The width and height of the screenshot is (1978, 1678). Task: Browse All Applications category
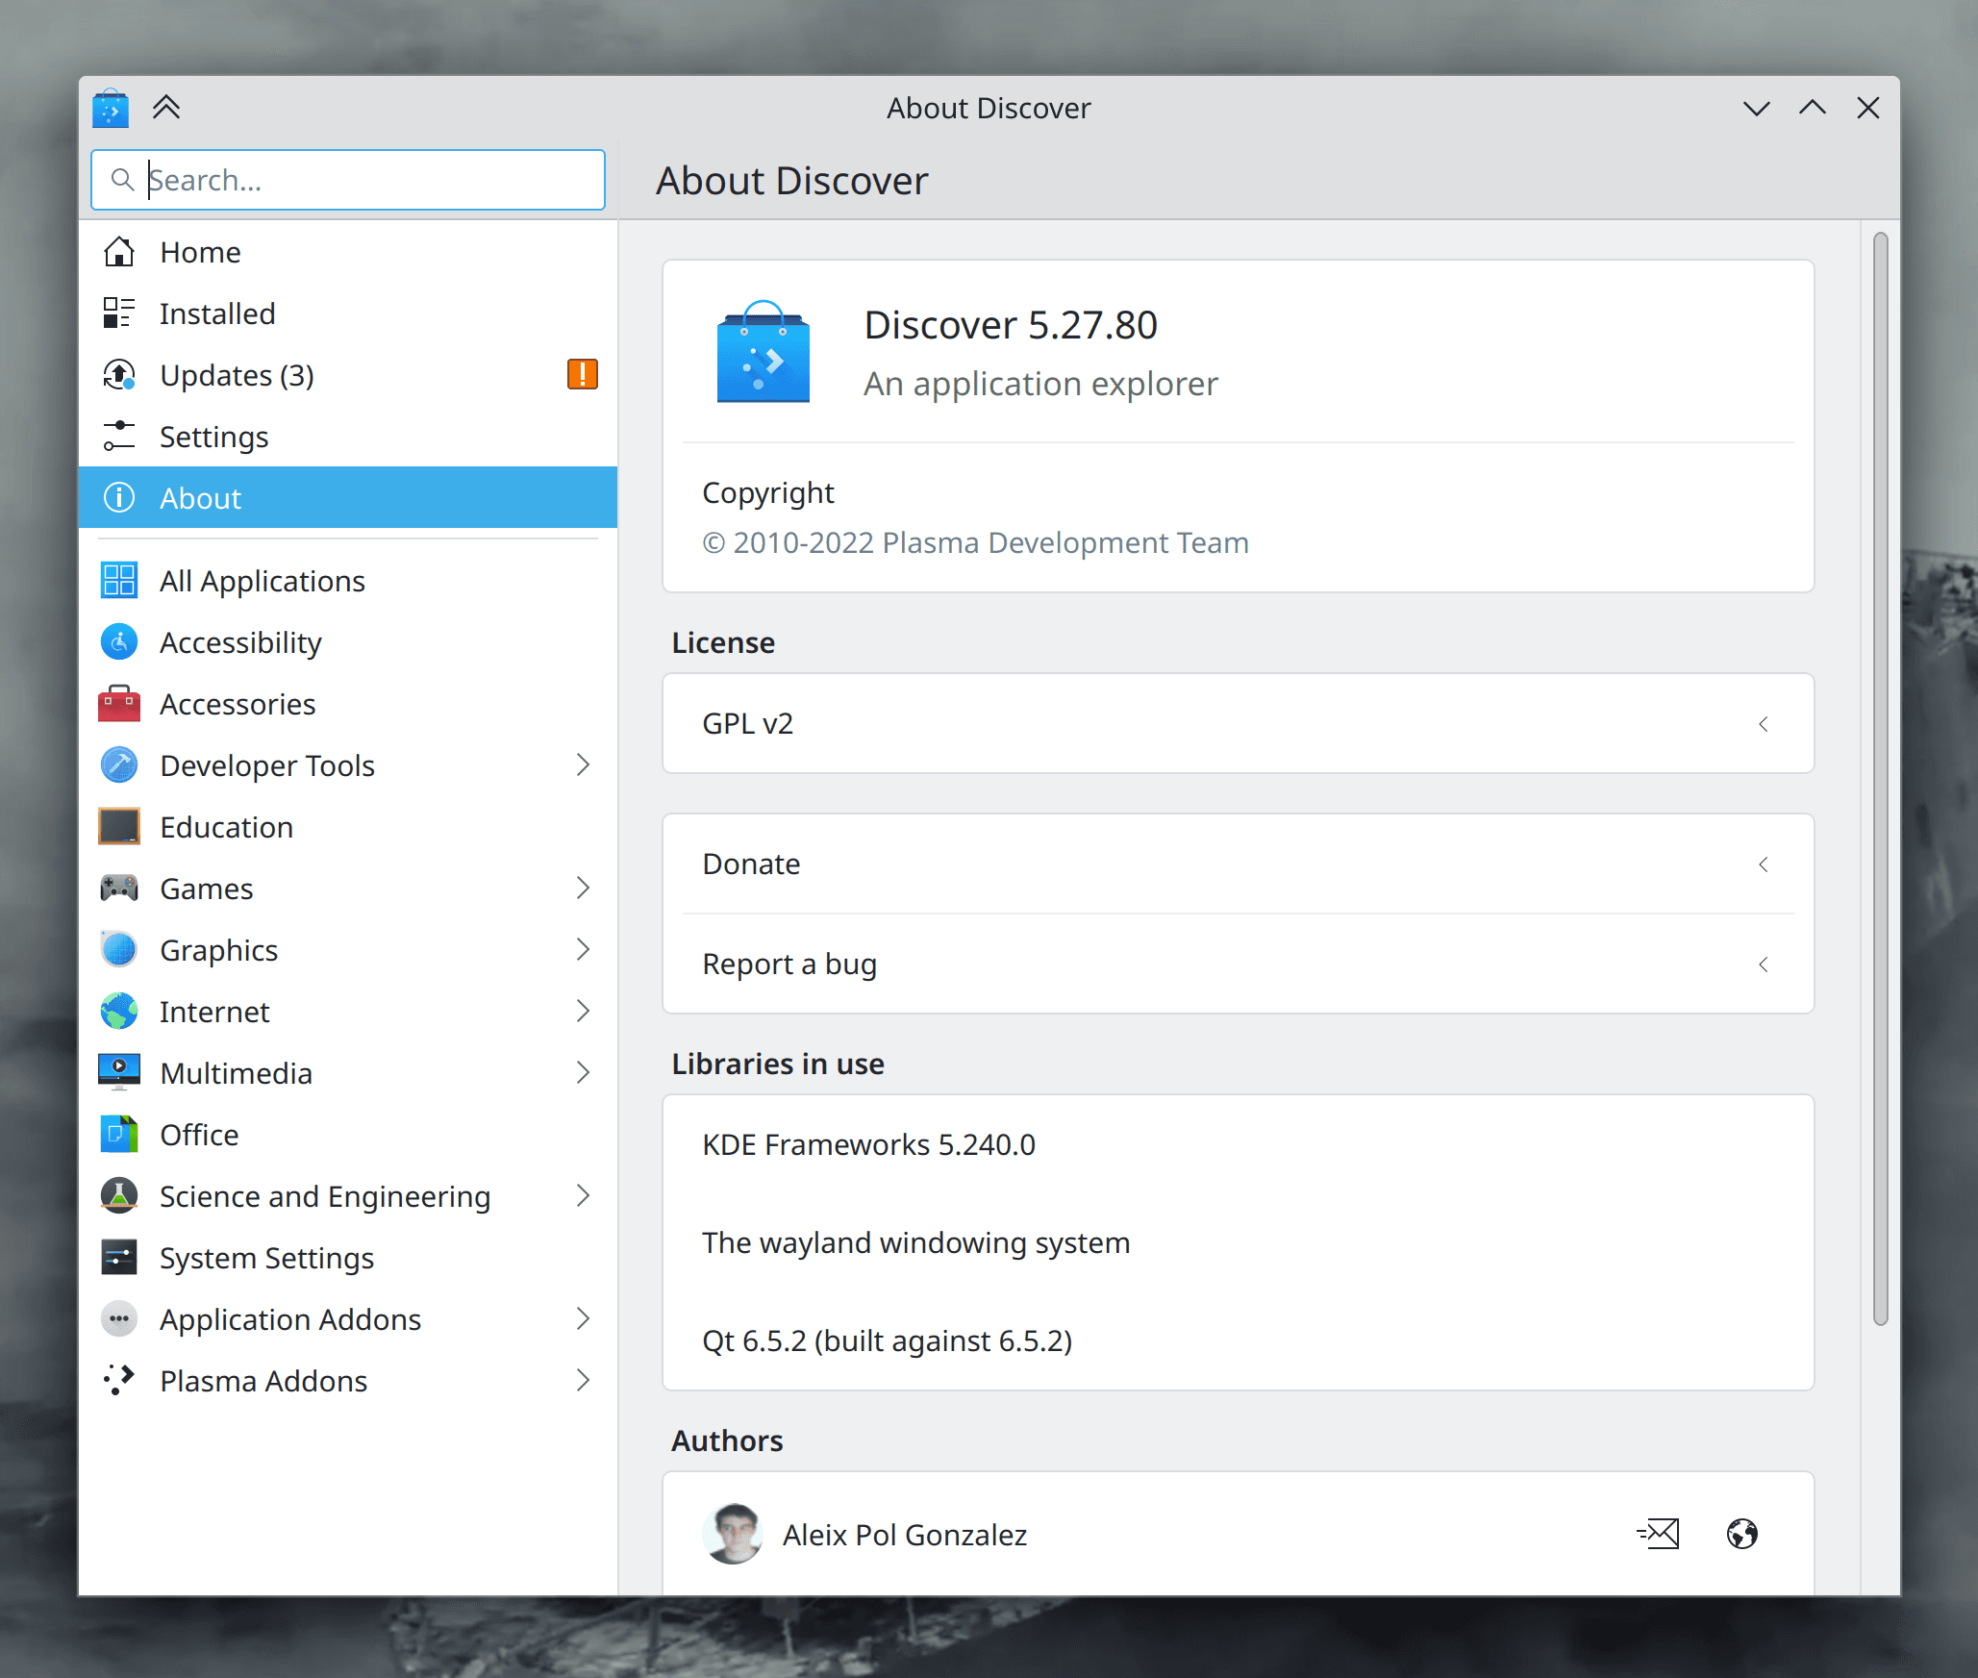click(348, 581)
